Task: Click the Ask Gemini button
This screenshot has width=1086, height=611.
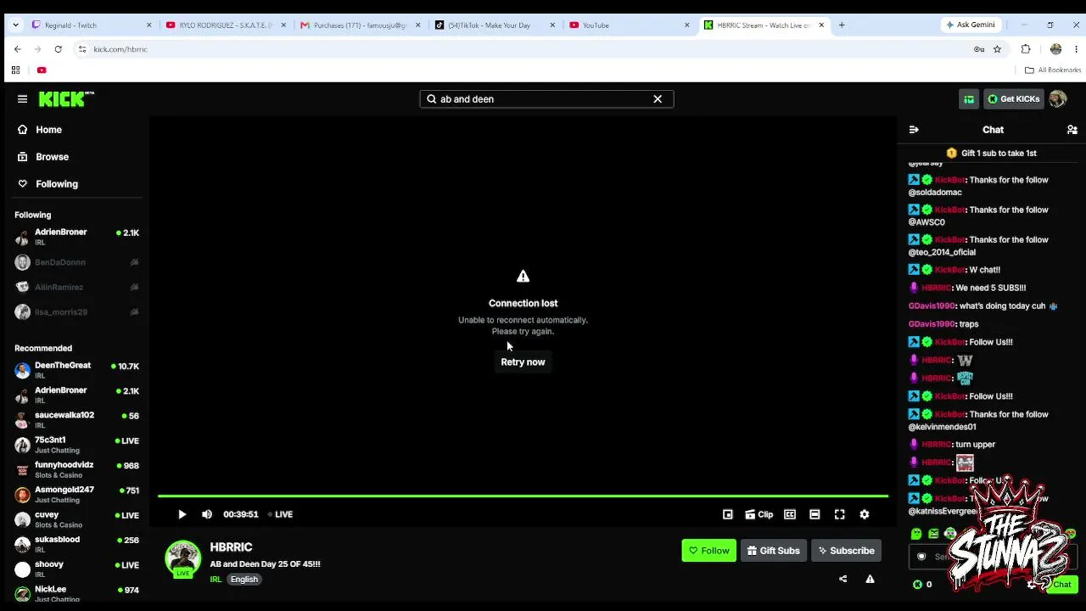Action: pos(971,25)
